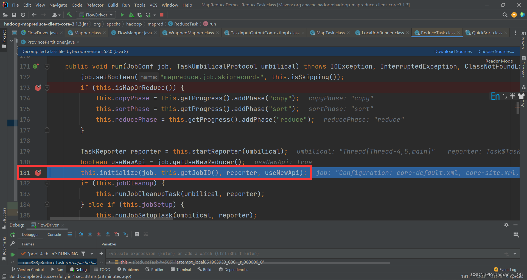Click Run with Coverage icon
Image resolution: width=527 pixels, height=280 pixels.
[140, 15]
